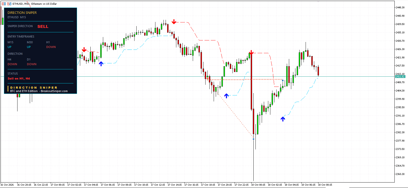Click the 2360.30 price axis label
The height and width of the screenshot is (188, 408).
click(x=401, y=174)
